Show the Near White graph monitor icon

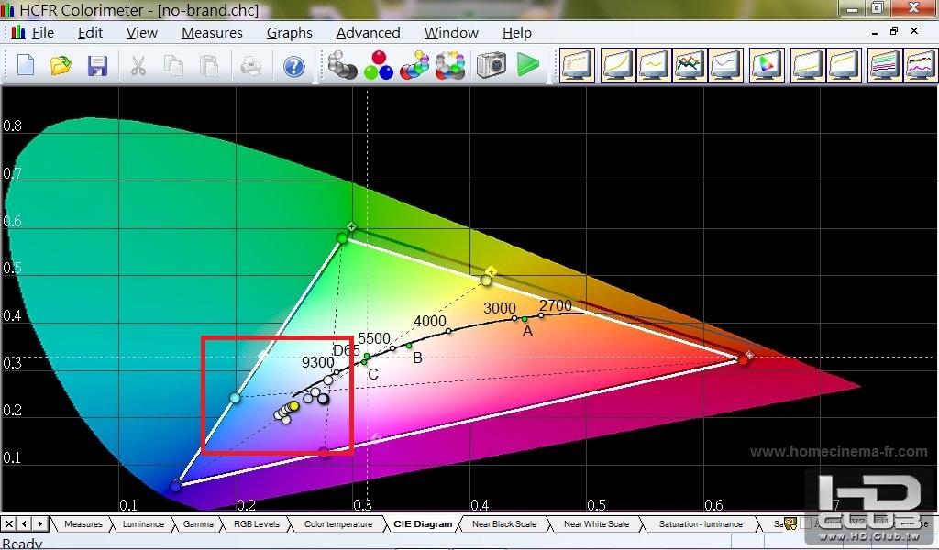point(844,65)
